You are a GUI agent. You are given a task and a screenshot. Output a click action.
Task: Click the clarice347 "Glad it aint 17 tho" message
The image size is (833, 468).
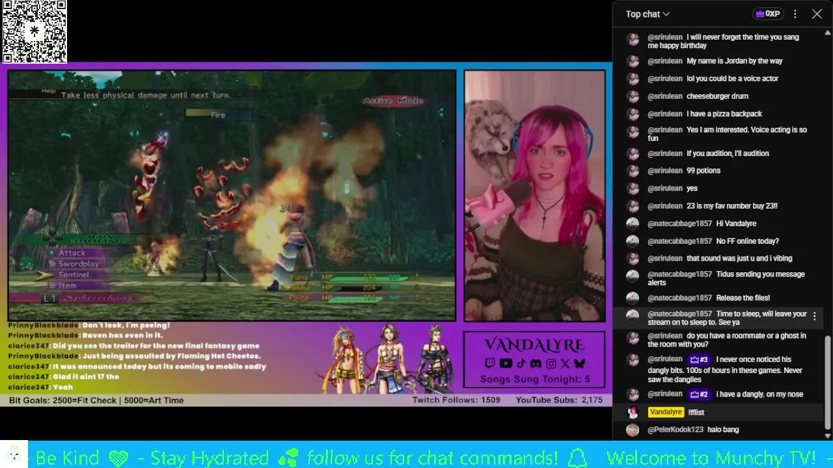pos(64,376)
